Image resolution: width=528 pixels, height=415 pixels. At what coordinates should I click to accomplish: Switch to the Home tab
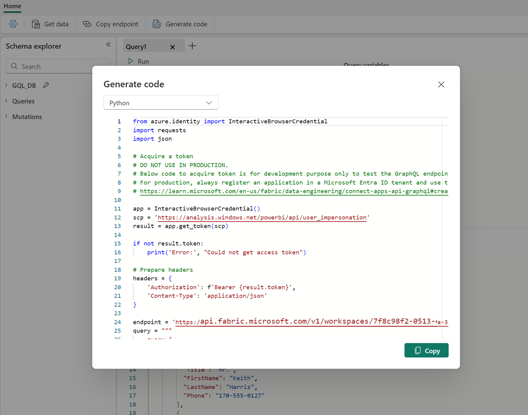coord(12,6)
